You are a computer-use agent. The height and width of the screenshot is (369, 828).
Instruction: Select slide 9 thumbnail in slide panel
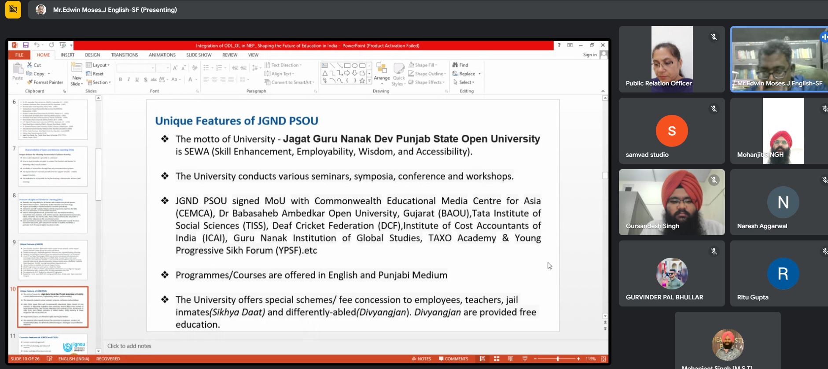(x=53, y=260)
